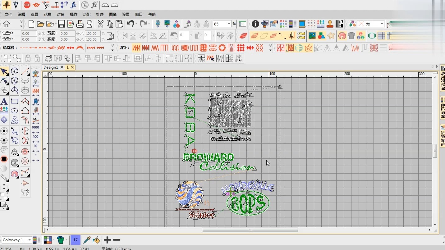Cut selection with scissors icon
The image size is (445, 250).
pyautogui.click(x=100, y=24)
